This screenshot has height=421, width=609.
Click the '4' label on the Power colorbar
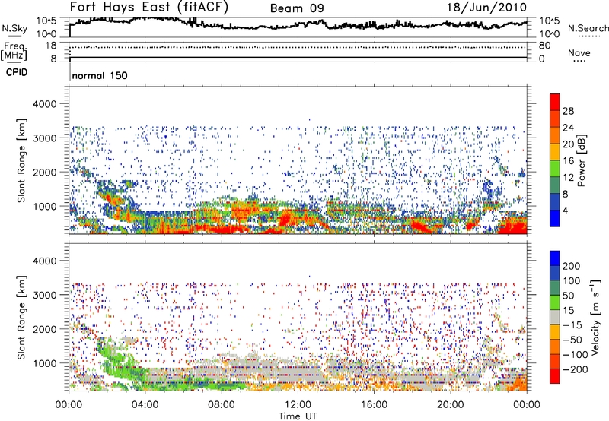click(566, 210)
